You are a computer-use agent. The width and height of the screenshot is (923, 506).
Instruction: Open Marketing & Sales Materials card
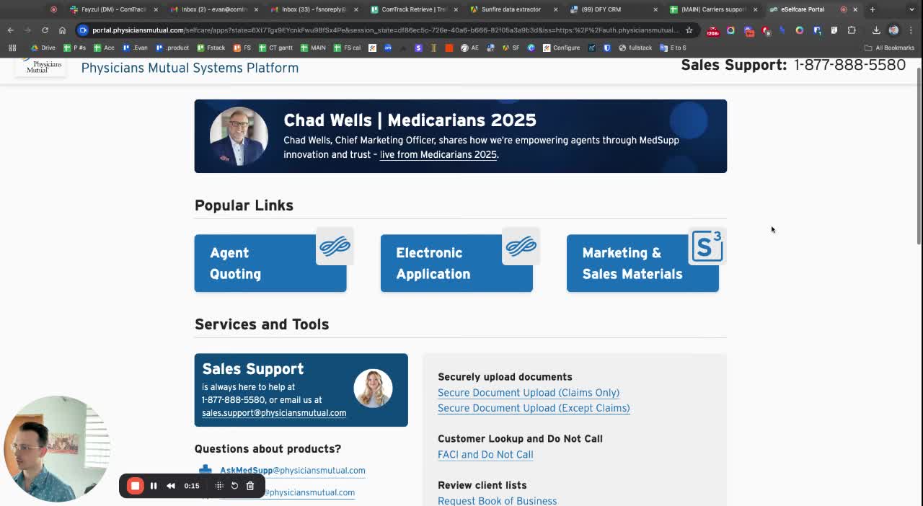pyautogui.click(x=642, y=263)
